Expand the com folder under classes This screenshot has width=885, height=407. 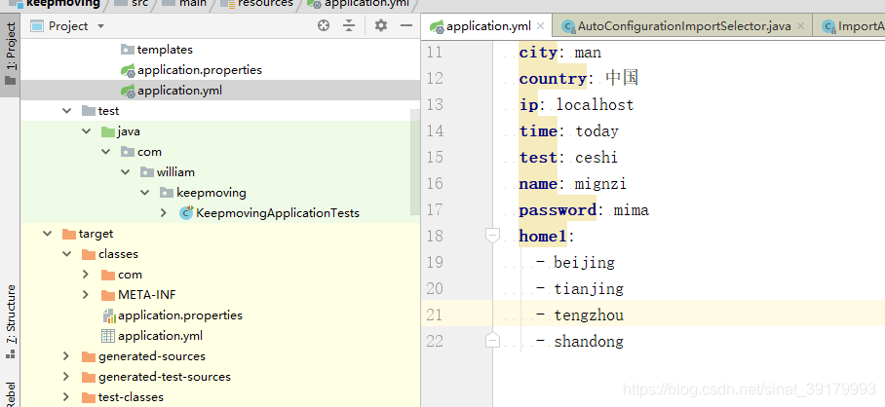86,275
